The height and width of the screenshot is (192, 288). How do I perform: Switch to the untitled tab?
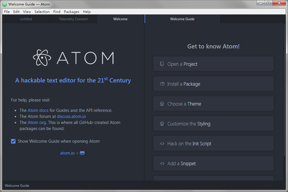click(x=26, y=19)
